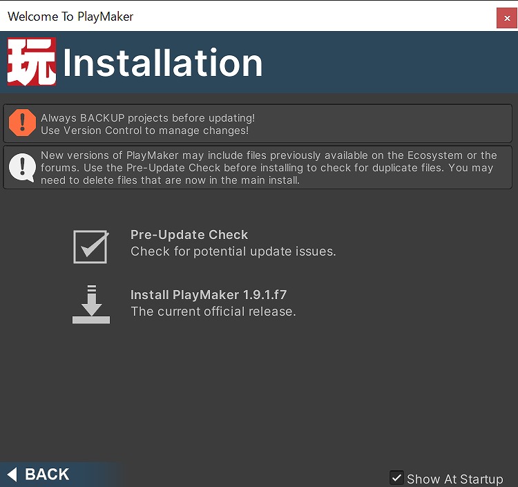
Task: Close the Welcome To PlayMaker window
Action: [507, 18]
